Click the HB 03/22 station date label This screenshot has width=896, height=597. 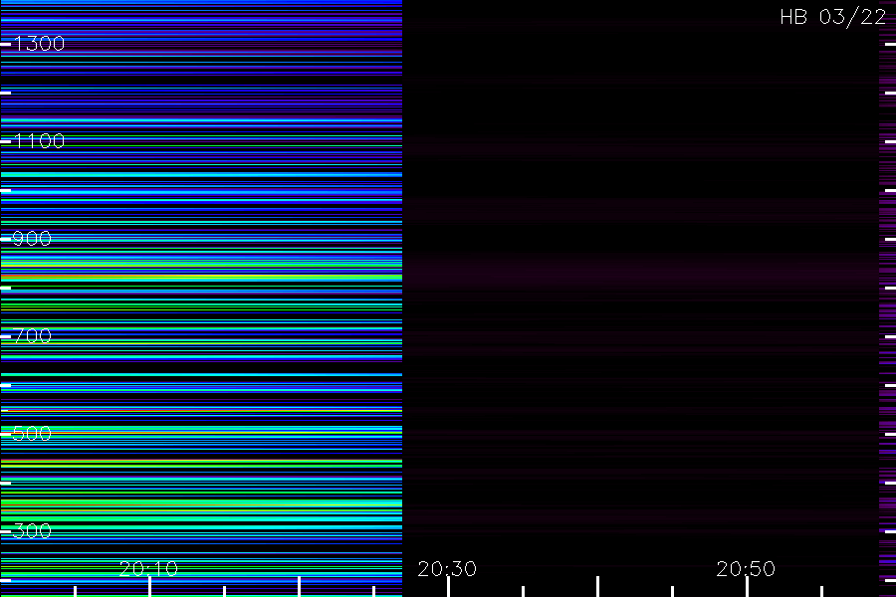coord(832,17)
